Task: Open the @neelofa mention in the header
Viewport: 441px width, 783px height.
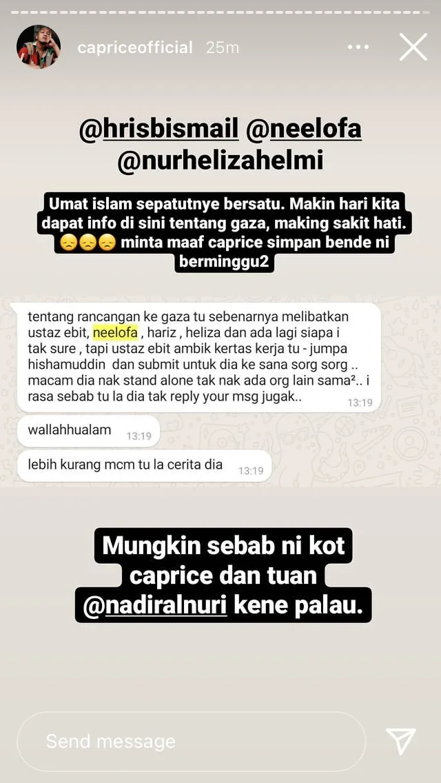Action: click(304, 129)
